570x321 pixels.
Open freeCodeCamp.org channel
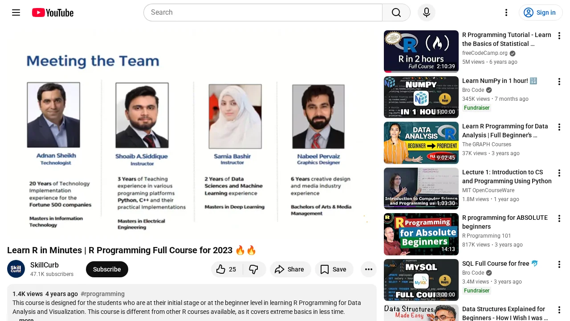[x=485, y=53]
